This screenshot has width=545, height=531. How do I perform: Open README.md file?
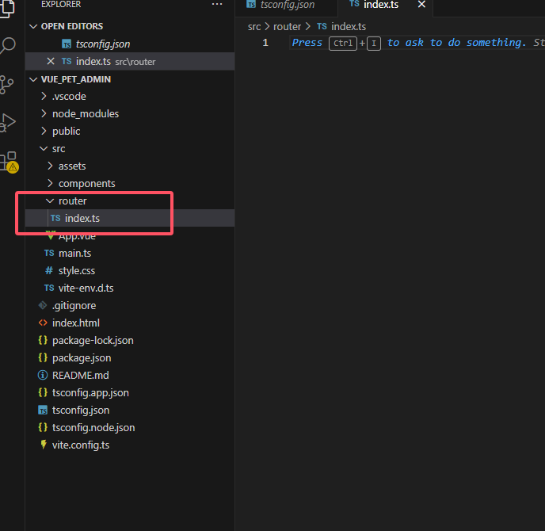[130, 375]
